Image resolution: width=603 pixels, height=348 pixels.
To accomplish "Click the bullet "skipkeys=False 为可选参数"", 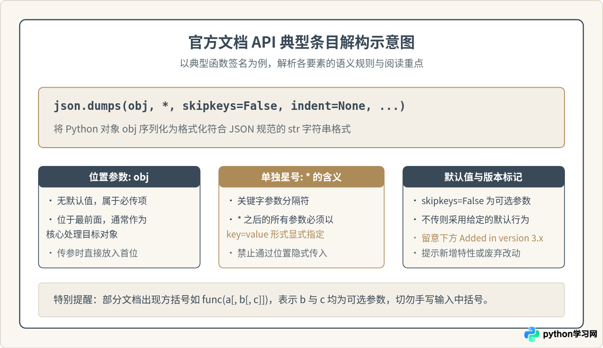I will click(x=471, y=201).
